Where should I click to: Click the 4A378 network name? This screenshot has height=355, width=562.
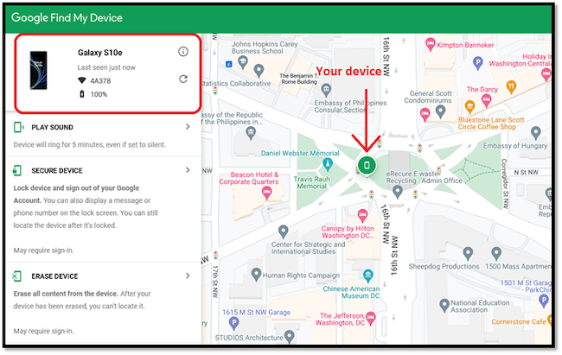(x=100, y=81)
